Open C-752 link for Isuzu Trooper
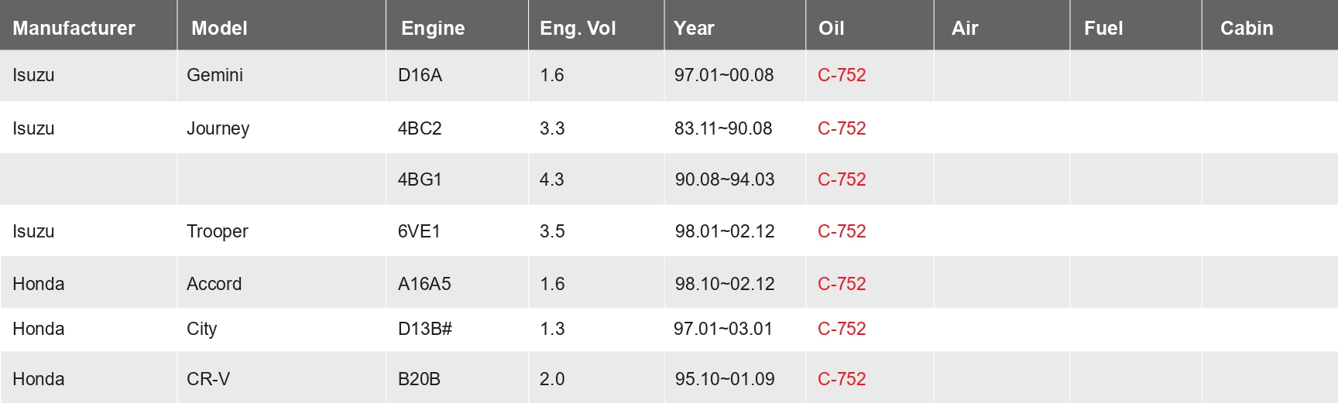 tap(842, 231)
